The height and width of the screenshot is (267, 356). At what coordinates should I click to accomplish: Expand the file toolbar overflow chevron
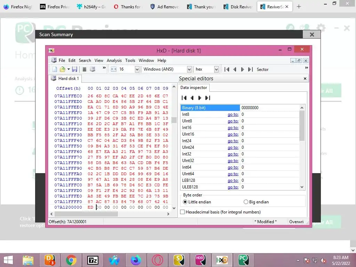tap(104, 68)
